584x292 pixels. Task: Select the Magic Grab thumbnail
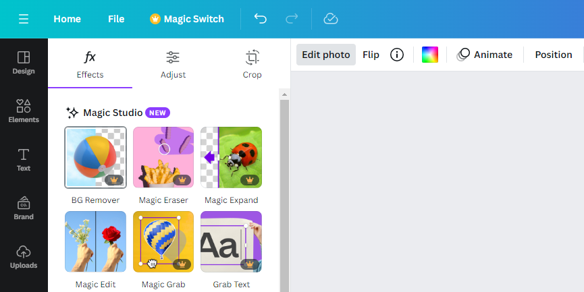pyautogui.click(x=163, y=242)
